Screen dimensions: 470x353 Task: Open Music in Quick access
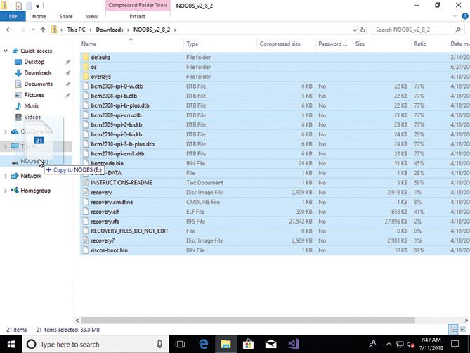coord(32,106)
